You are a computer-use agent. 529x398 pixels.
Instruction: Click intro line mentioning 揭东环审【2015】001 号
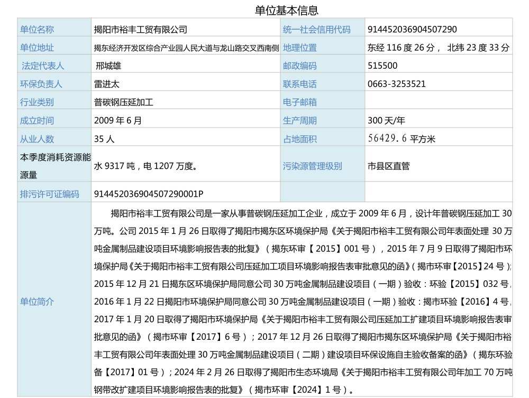coord(303,249)
